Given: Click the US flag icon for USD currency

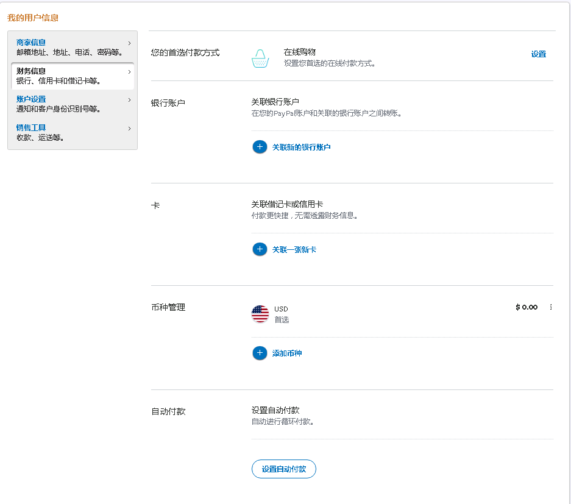Looking at the screenshot, I should [x=259, y=314].
